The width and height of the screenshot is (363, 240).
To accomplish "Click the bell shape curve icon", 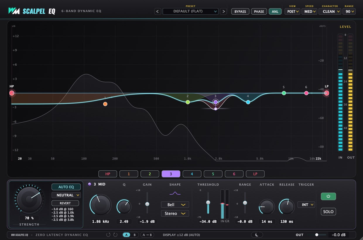I will 175,193.
